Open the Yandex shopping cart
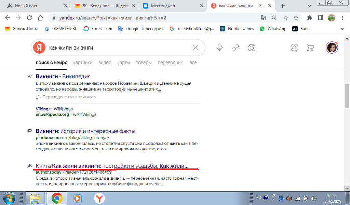 310,47
